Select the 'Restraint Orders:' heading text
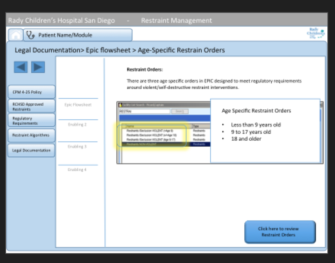Image resolution: width=335 pixels, height=263 pixels. click(x=145, y=70)
